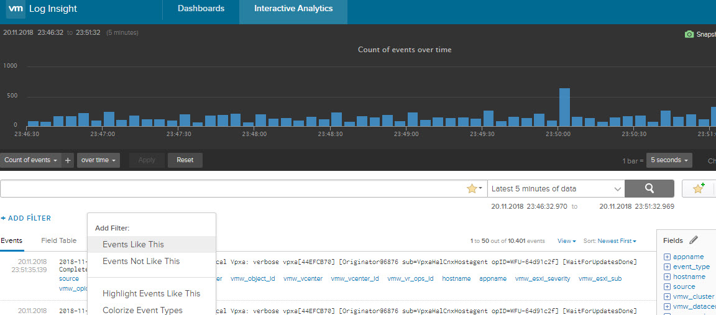Click the Reset button
The width and height of the screenshot is (716, 315).
point(185,160)
